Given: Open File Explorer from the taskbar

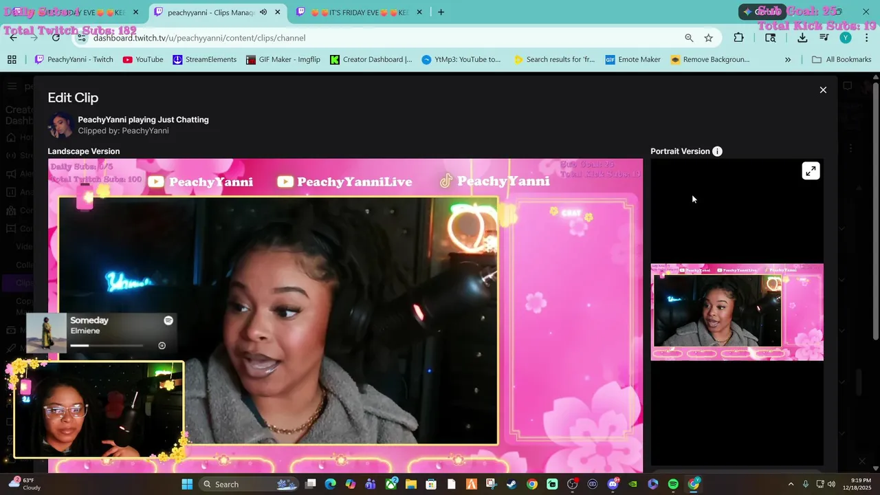Looking at the screenshot, I should [x=411, y=484].
